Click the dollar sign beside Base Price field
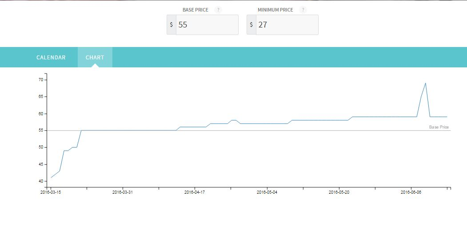The image size is (467, 242). 171,25
